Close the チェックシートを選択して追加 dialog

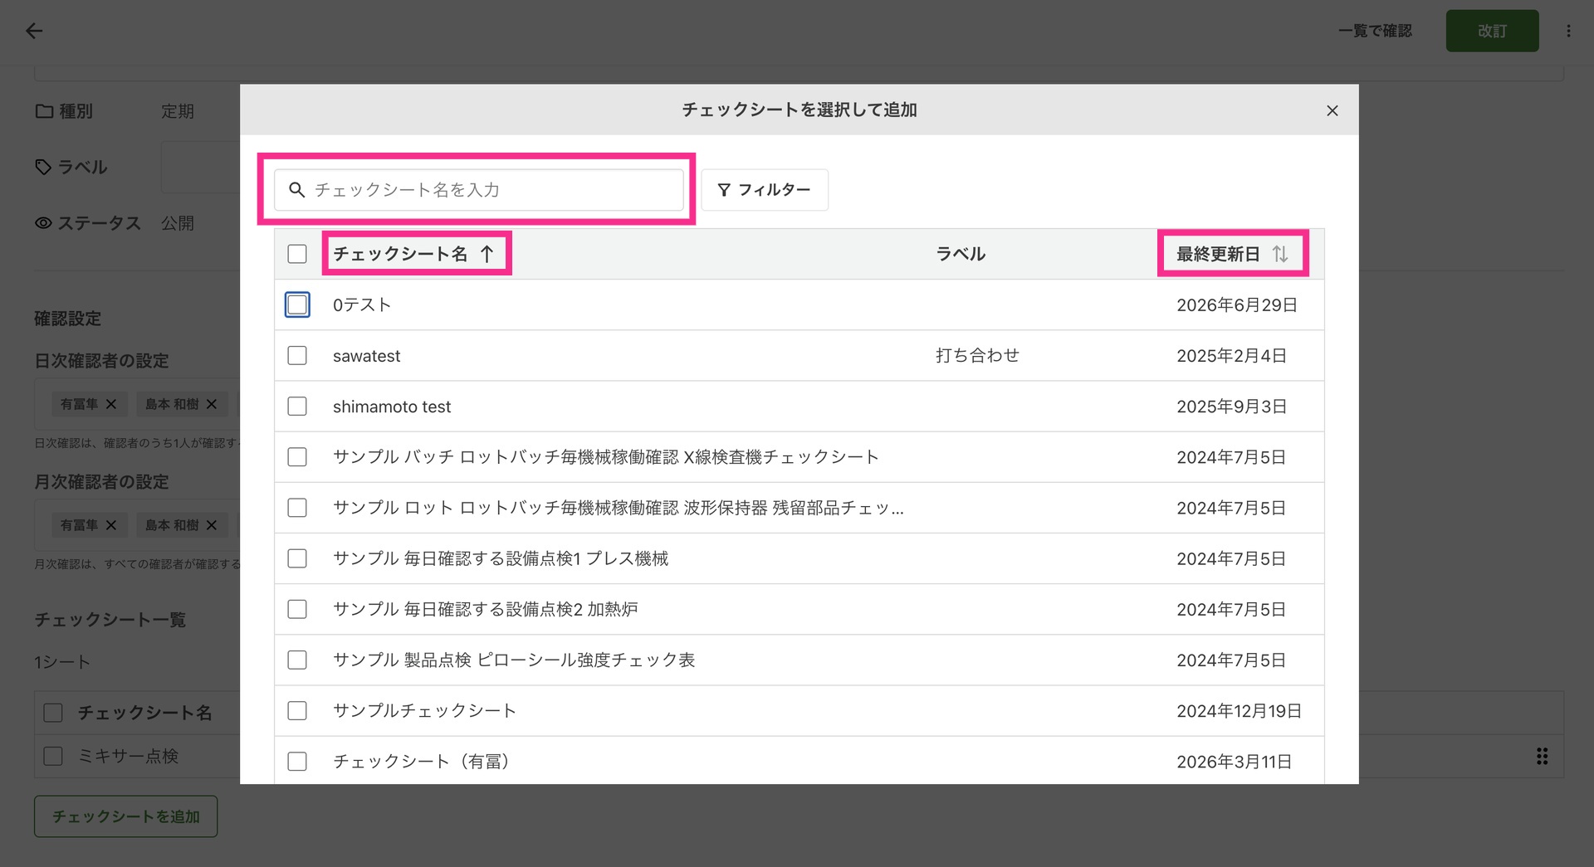coord(1332,110)
